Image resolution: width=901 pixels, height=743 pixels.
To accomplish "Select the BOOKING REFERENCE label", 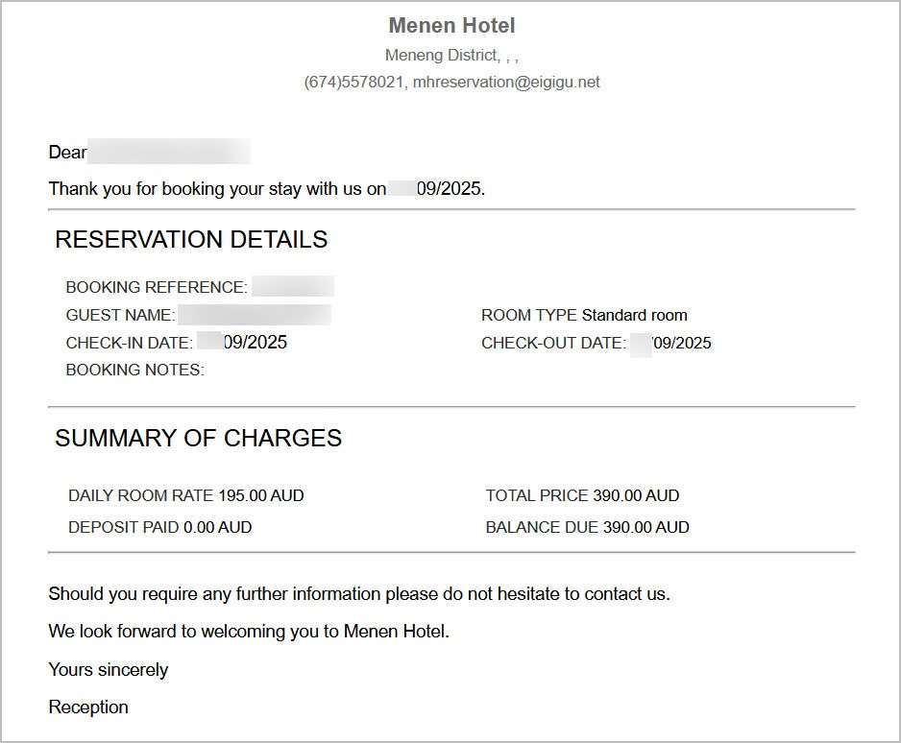I will [x=157, y=287].
